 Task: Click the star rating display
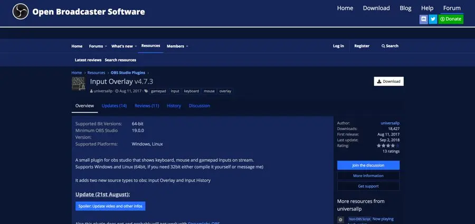(389, 145)
